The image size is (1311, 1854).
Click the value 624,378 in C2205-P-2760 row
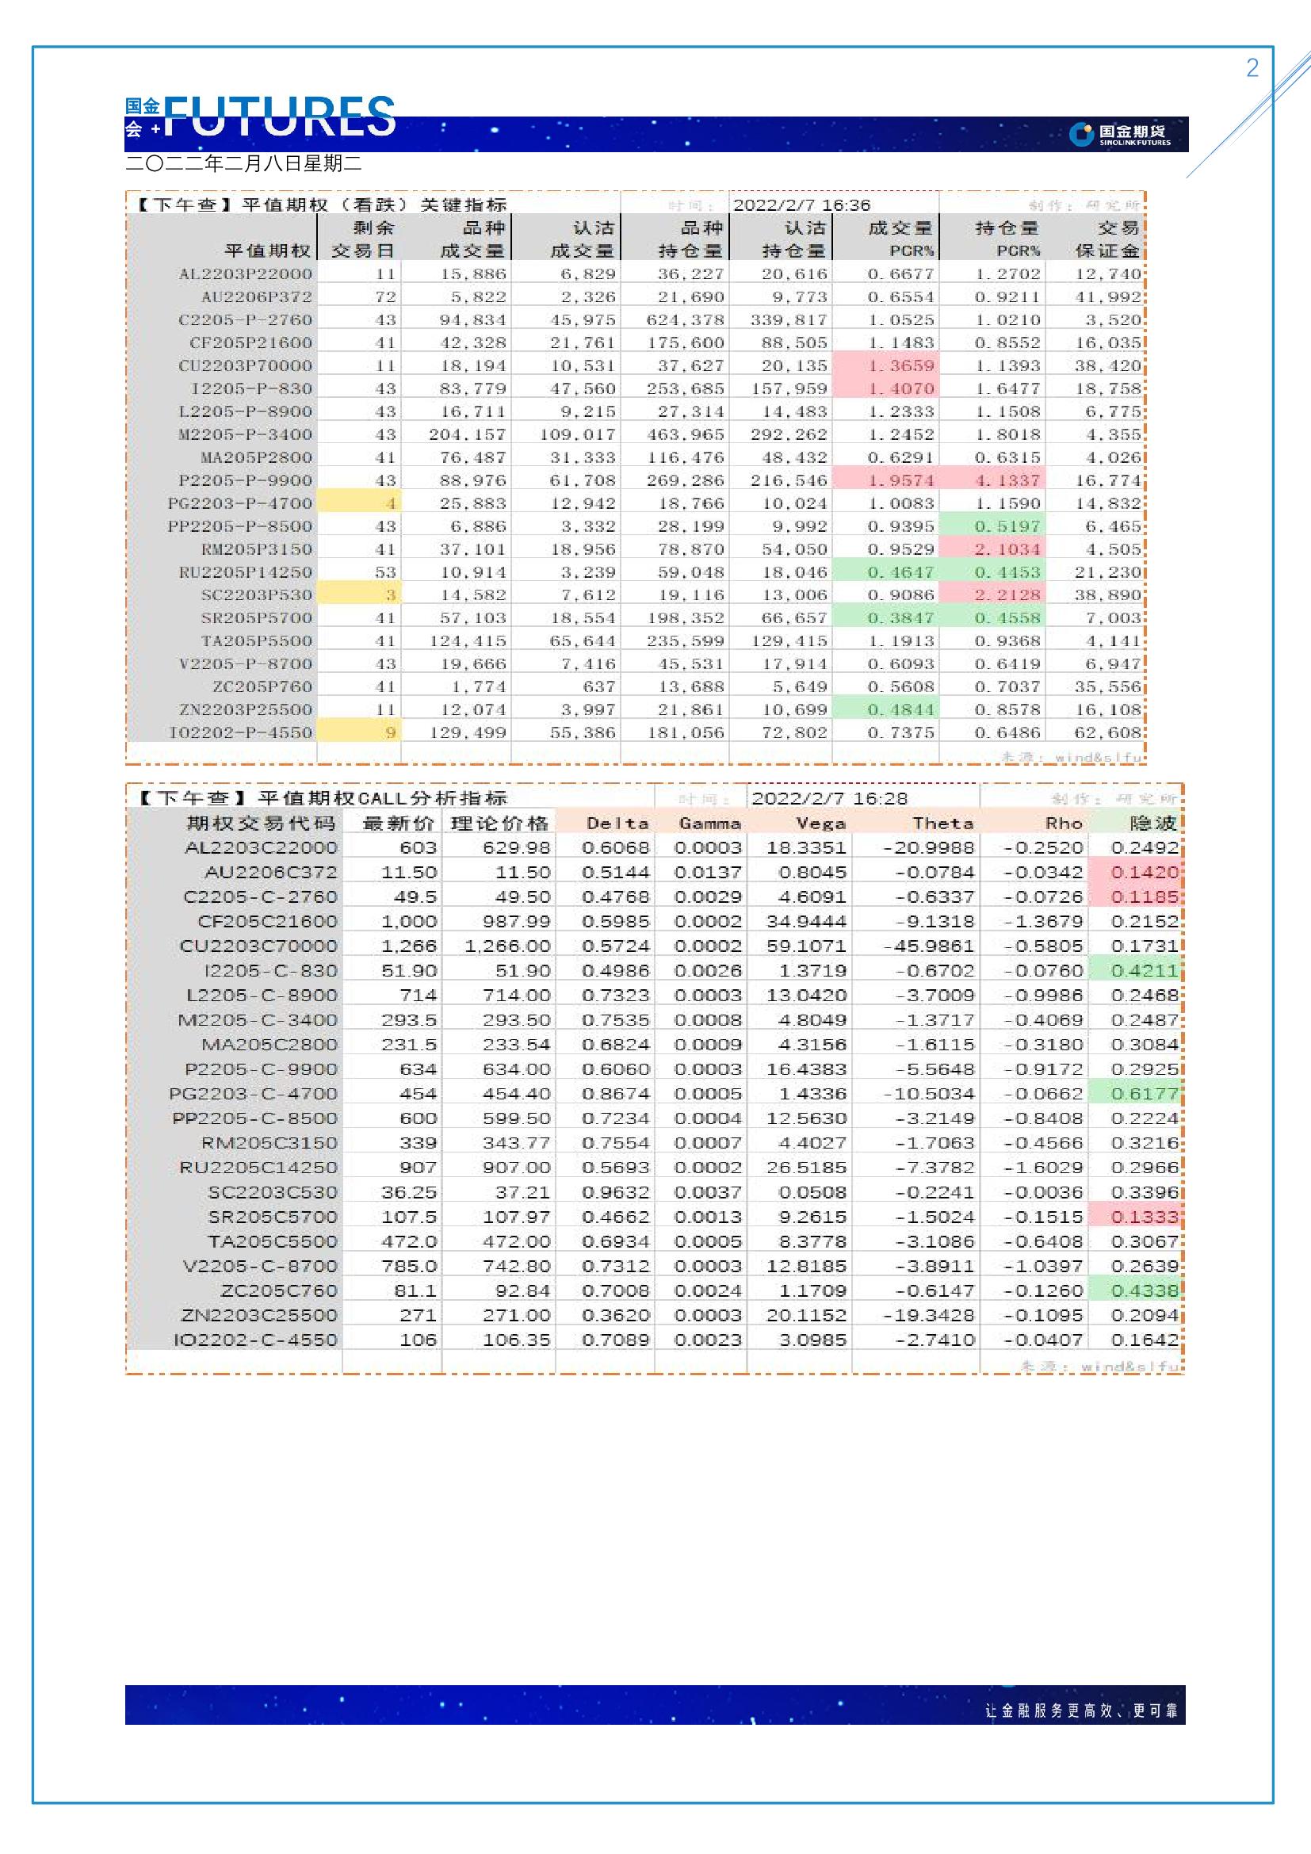pos(686,319)
